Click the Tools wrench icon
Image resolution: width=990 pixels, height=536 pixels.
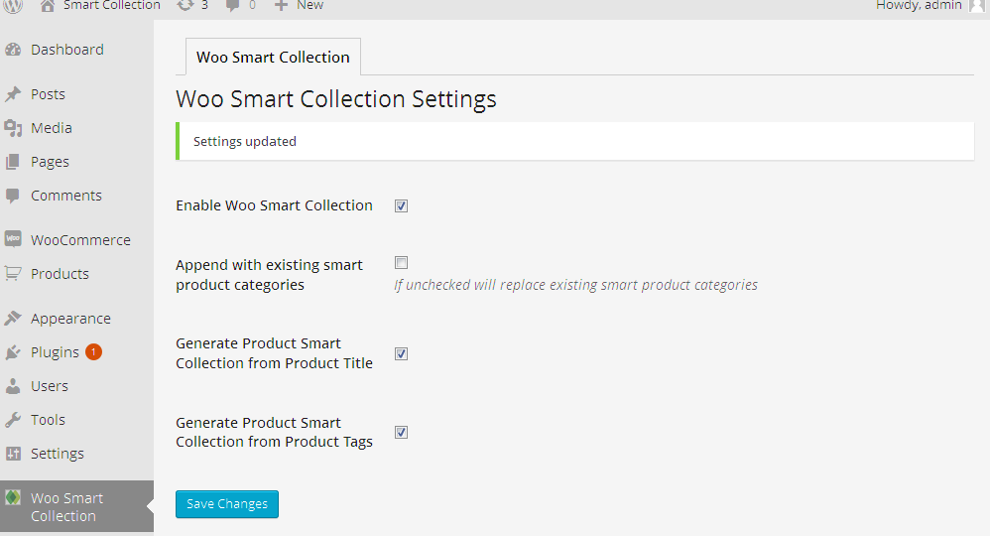[13, 420]
